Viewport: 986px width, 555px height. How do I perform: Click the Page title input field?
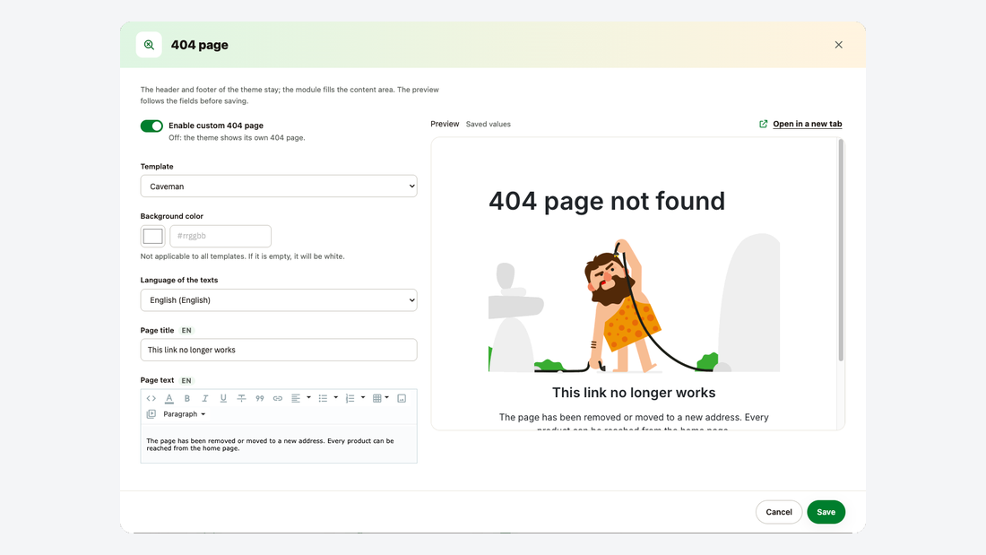click(279, 350)
